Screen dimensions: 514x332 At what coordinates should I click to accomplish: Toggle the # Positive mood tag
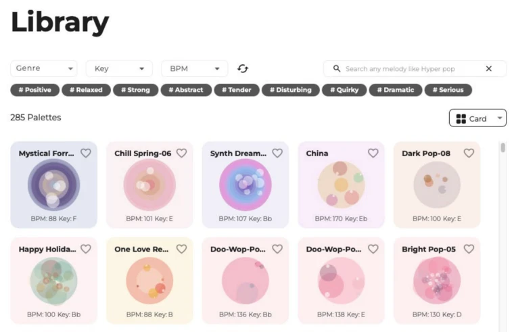pyautogui.click(x=34, y=90)
